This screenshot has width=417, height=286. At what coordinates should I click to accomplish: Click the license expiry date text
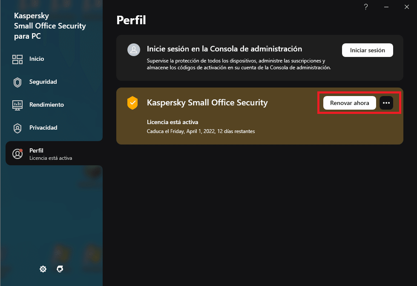201,132
